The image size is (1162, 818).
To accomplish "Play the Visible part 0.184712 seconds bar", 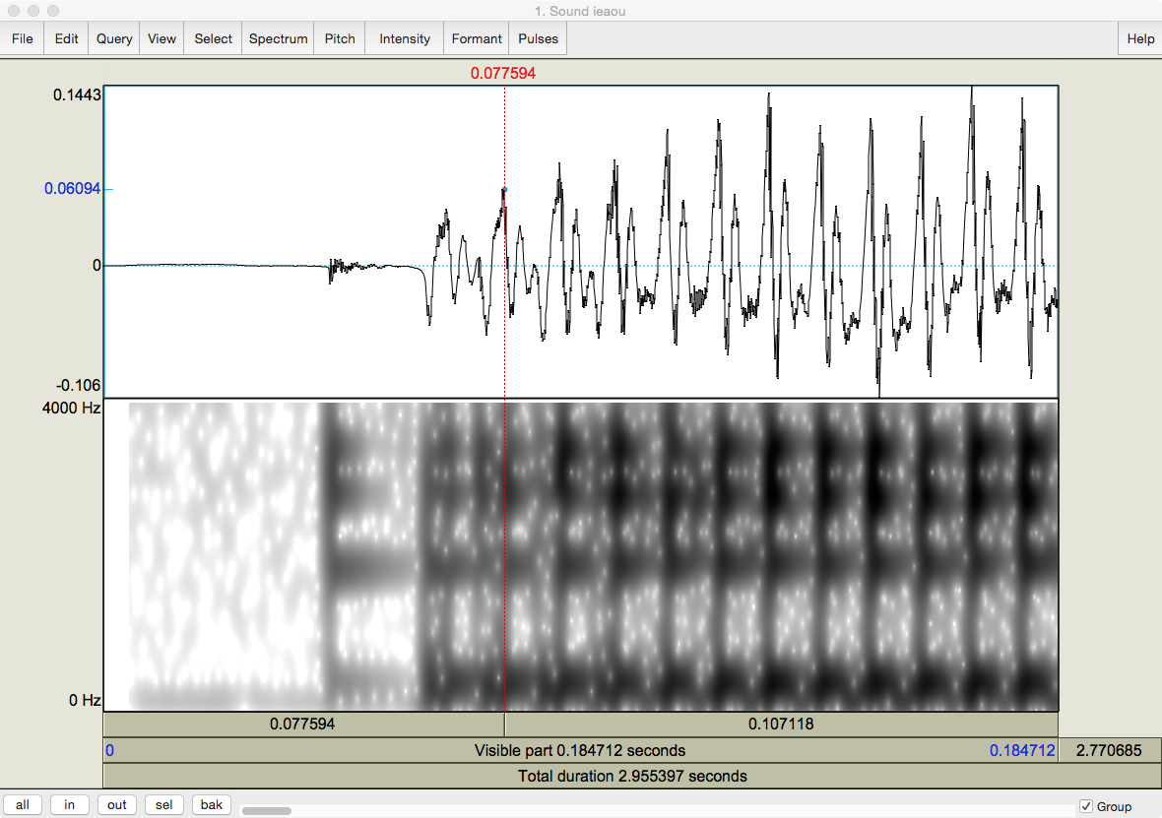I will pyautogui.click(x=580, y=751).
